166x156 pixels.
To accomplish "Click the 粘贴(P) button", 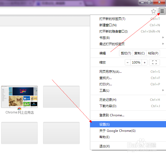I will [x=153, y=53].
